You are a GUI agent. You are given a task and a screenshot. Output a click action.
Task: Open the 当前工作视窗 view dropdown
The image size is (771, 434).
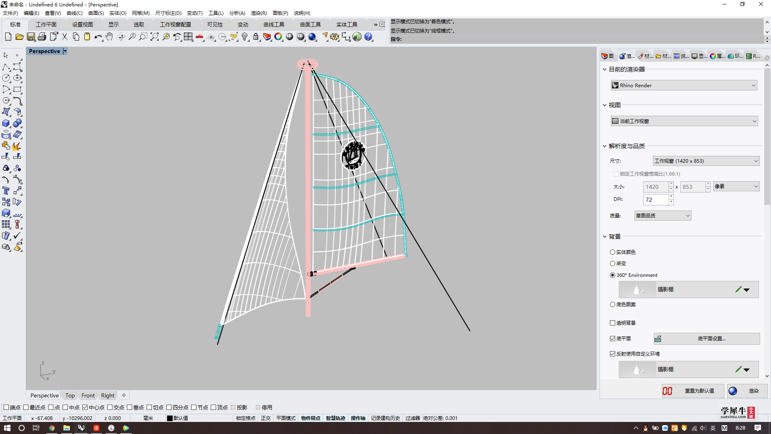[684, 121]
